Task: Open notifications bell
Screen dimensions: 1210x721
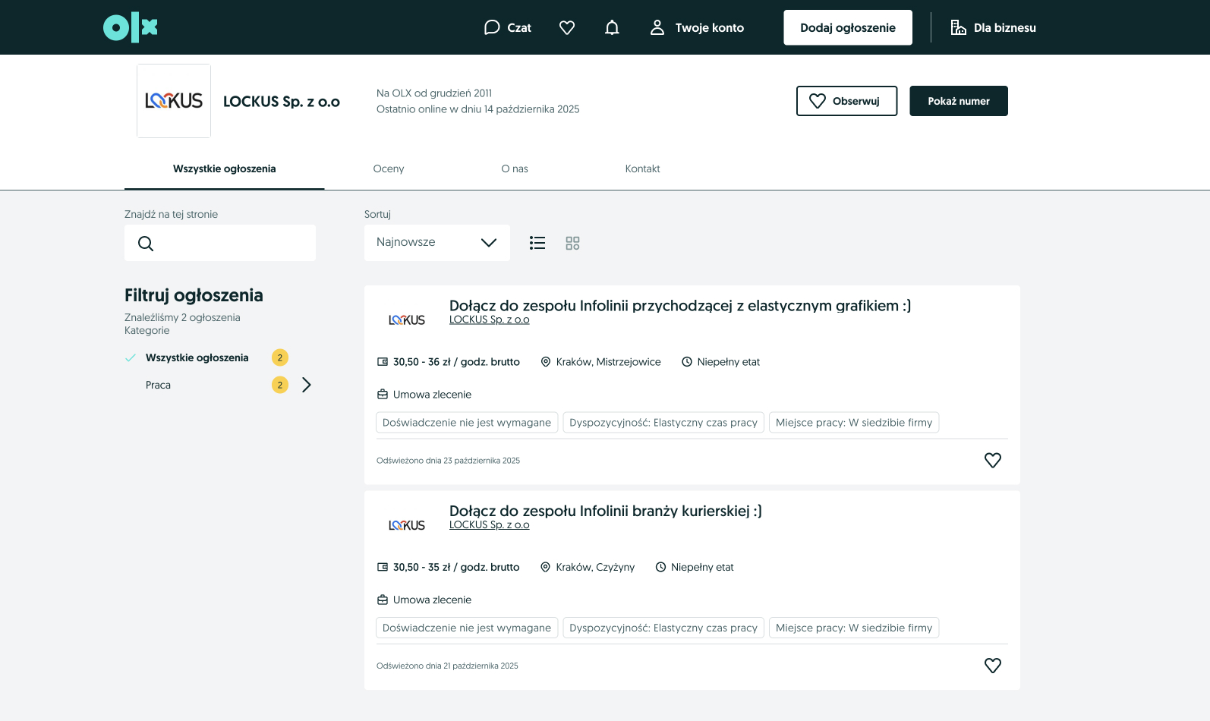Action: (612, 27)
